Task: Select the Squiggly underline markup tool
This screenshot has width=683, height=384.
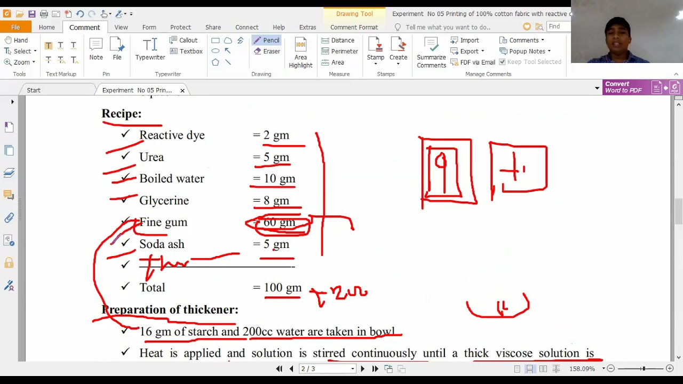Action: (61, 45)
